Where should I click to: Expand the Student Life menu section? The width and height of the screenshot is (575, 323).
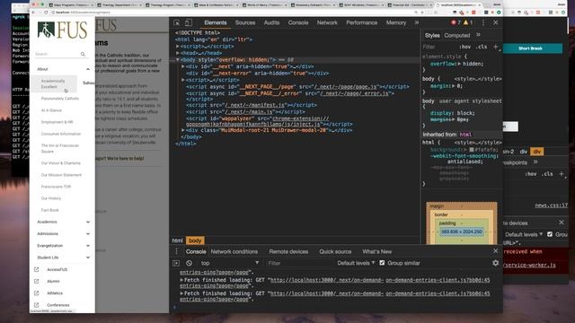pyautogui.click(x=88, y=258)
